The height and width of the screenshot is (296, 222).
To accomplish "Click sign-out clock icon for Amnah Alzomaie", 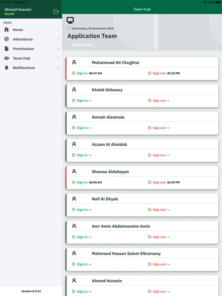I will click(150, 128).
